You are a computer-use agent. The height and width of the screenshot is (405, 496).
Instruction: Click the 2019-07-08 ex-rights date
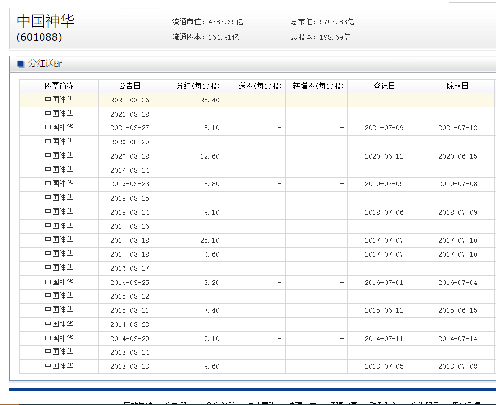pyautogui.click(x=458, y=184)
